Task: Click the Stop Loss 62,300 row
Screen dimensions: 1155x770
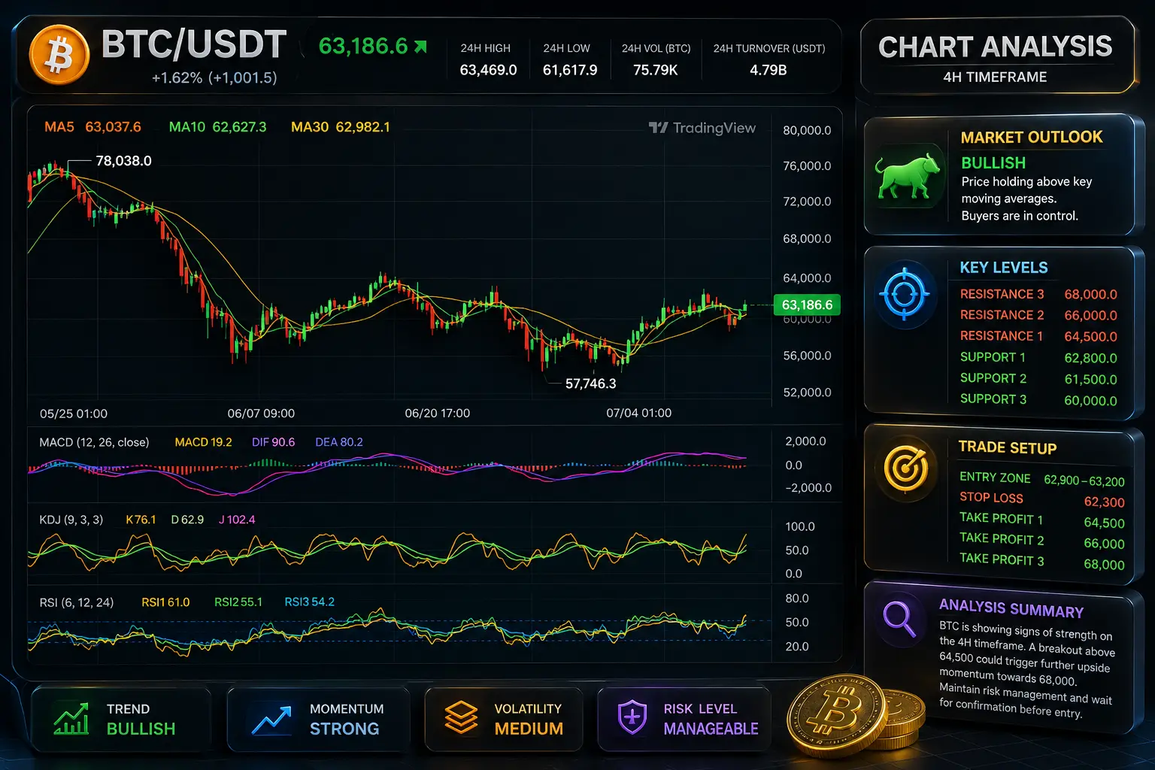Action: [1042, 499]
